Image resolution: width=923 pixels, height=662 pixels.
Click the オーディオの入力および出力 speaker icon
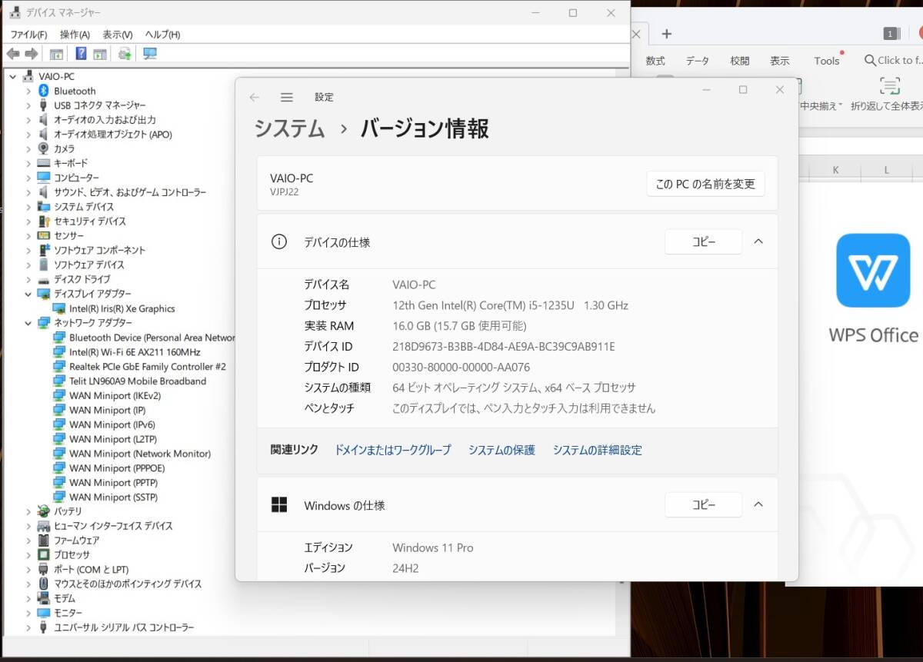point(44,120)
